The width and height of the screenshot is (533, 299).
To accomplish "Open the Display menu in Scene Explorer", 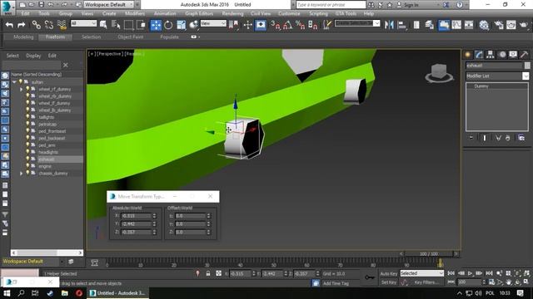I will click(x=33, y=56).
